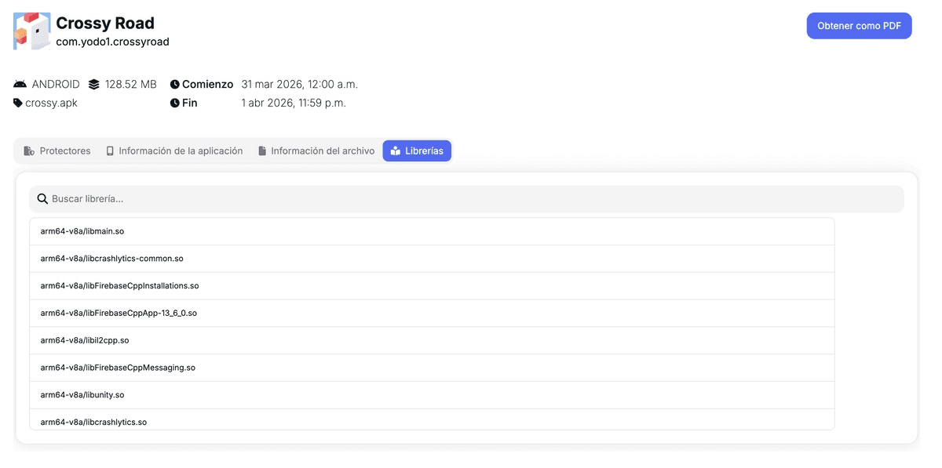
Task: Click the libFirebaseCppInstallations.so row
Action: [x=432, y=286]
